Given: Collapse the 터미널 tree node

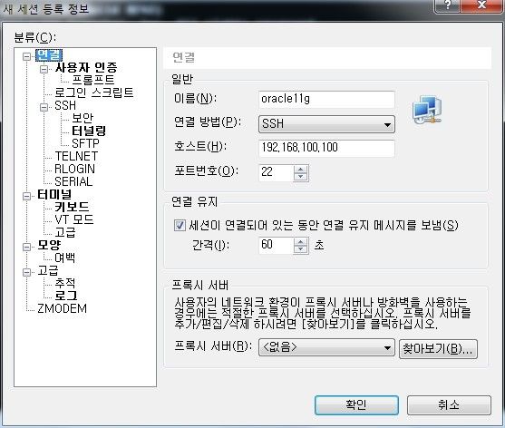Looking at the screenshot, I should click(26, 196).
